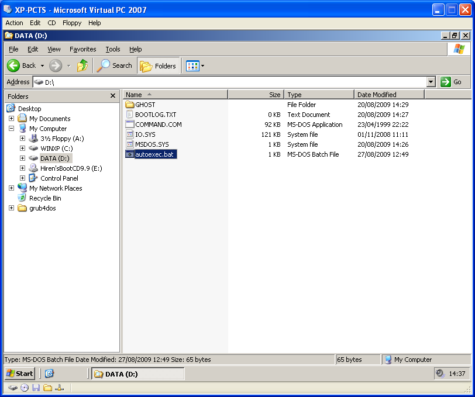Select IO.SYS file icon

point(130,134)
